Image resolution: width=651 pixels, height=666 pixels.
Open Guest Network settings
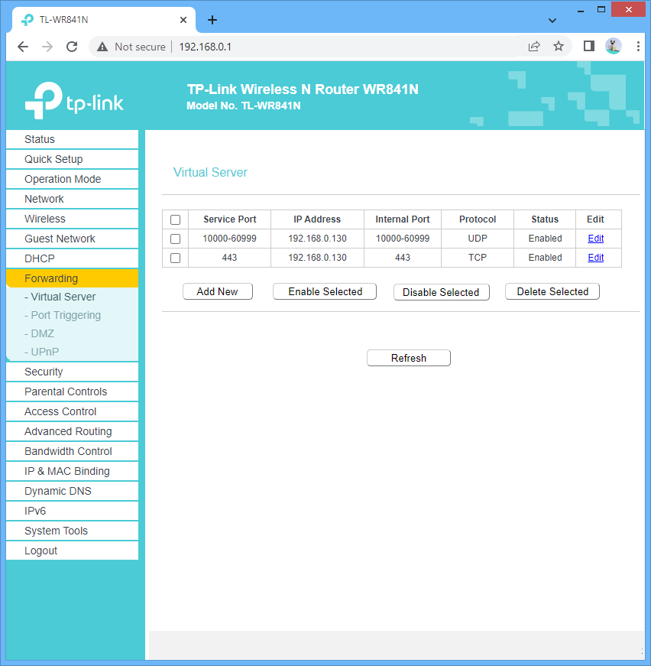click(72, 239)
